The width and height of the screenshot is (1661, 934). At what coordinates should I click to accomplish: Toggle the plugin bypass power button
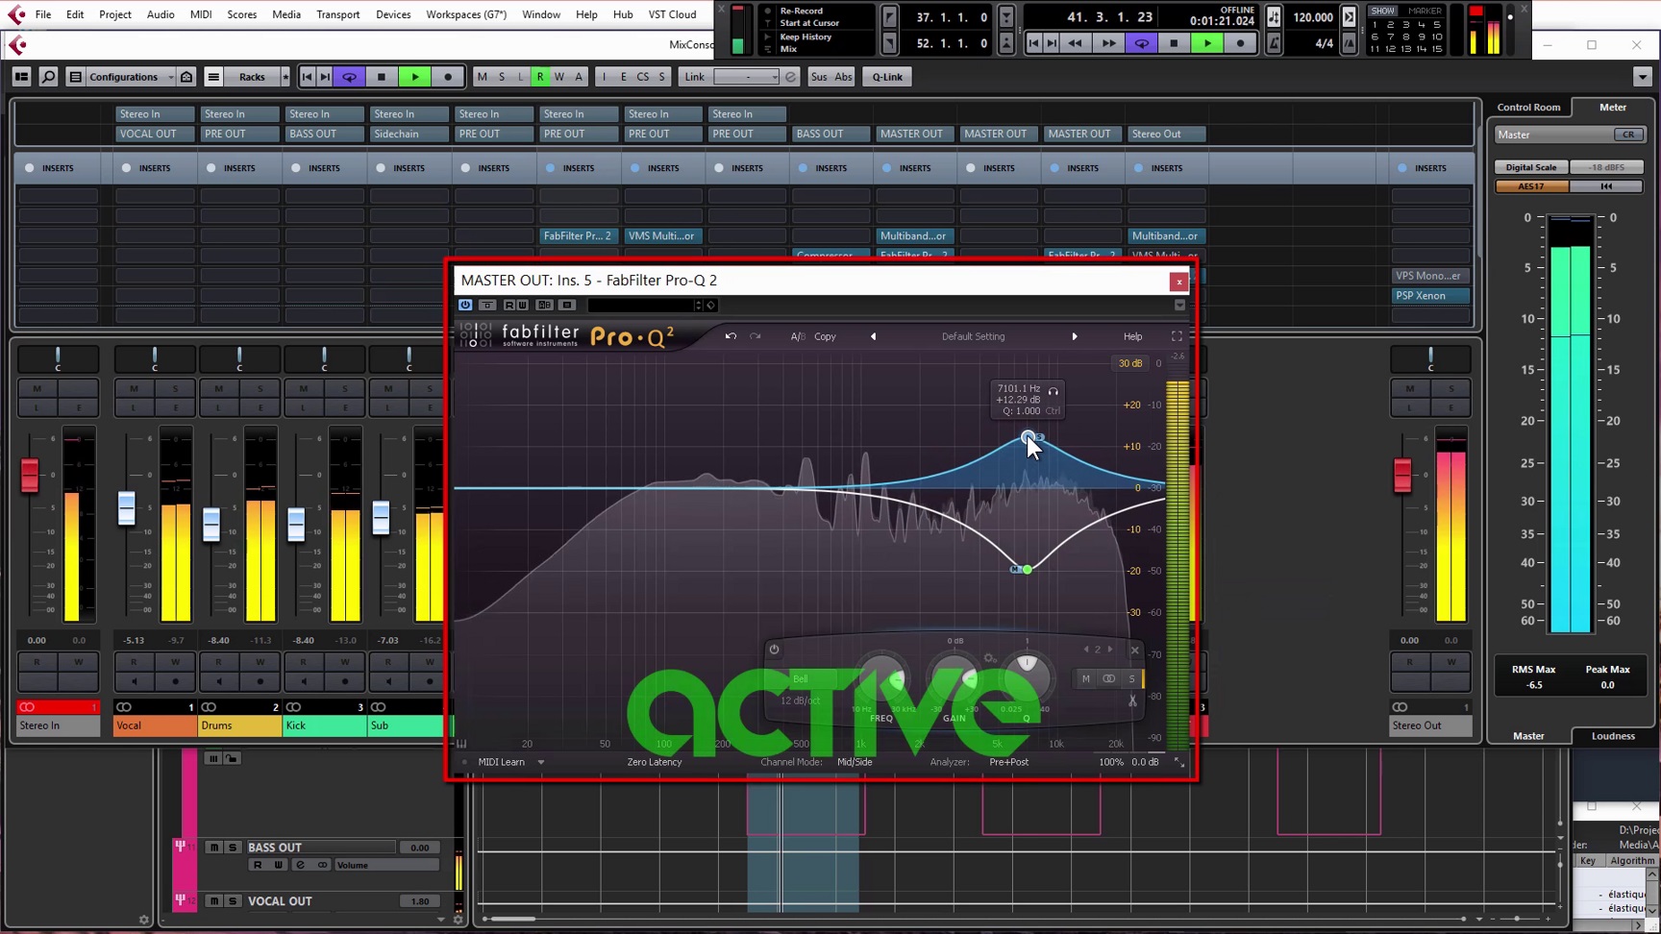[465, 305]
